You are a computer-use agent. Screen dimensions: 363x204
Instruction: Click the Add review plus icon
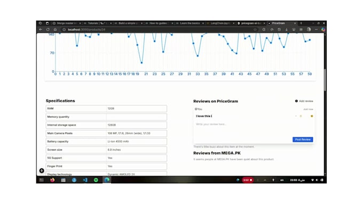296,101
